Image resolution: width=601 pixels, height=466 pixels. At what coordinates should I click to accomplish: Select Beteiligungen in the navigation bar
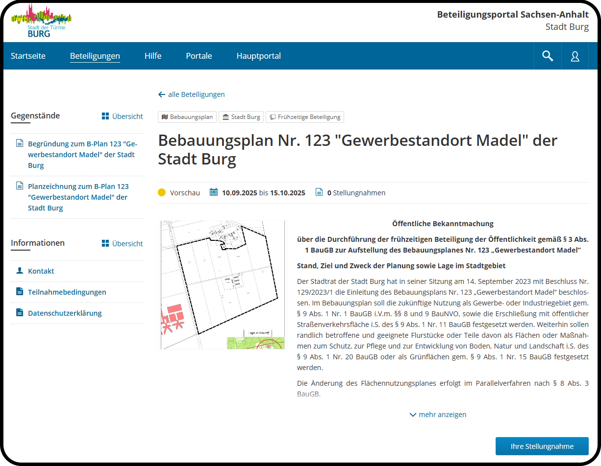pos(95,56)
